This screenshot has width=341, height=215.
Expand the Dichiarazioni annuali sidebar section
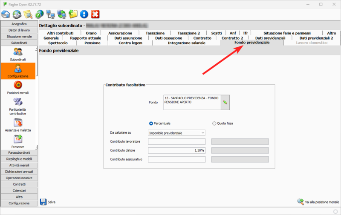[19, 172]
